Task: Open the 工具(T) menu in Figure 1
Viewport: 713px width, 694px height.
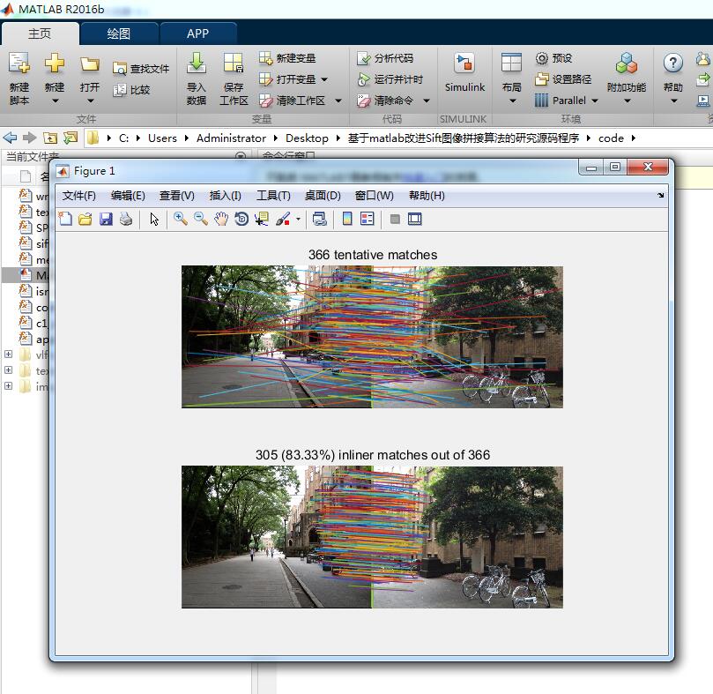Action: click(x=273, y=196)
